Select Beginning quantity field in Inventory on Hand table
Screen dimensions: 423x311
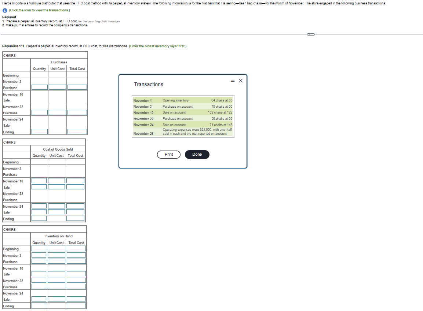(39, 248)
